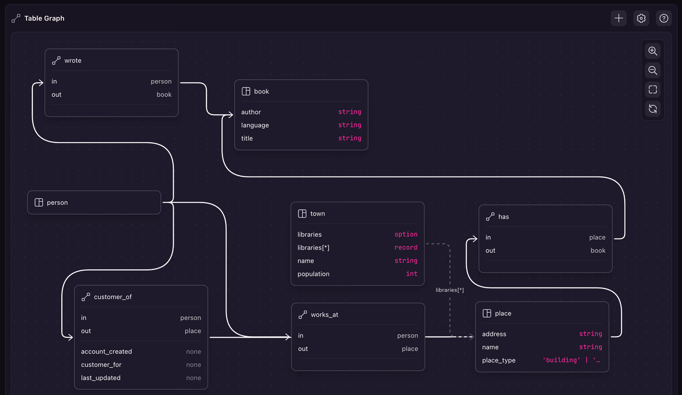Click the libraries[*] edge label
This screenshot has height=395, width=682.
tap(450, 290)
